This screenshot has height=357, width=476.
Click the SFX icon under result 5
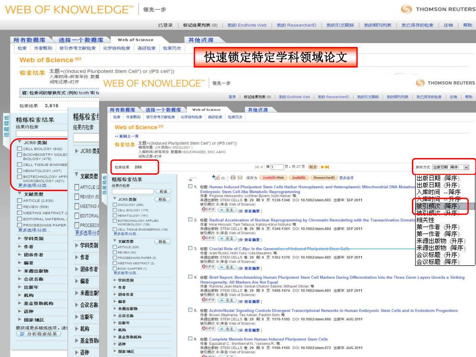[x=208, y=329]
